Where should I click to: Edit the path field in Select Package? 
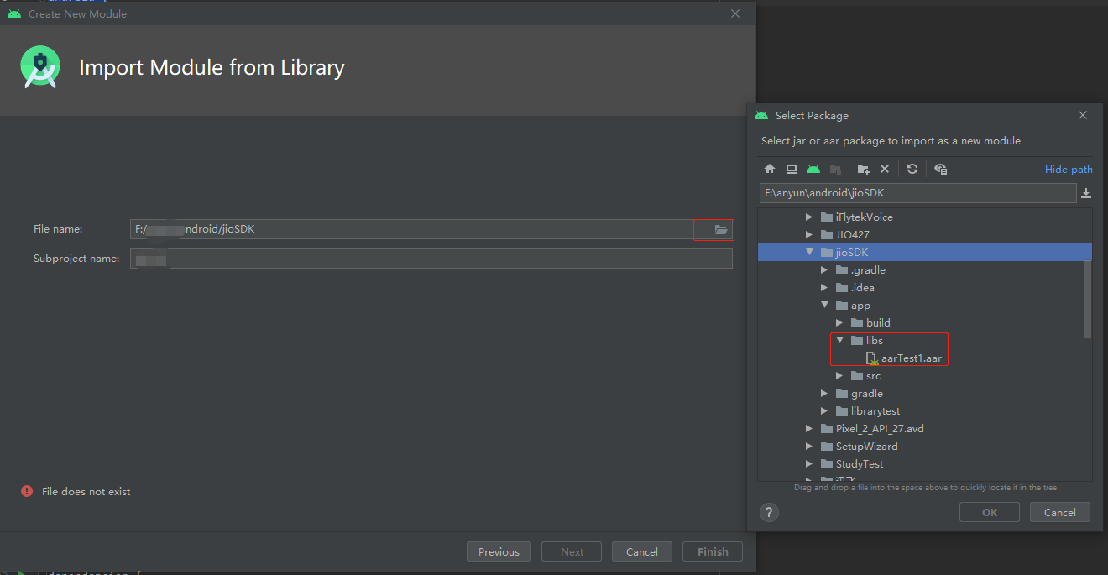(917, 193)
